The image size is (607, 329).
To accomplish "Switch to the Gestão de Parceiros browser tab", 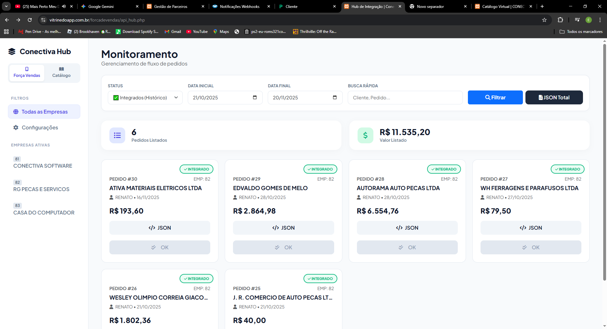I will point(171,6).
